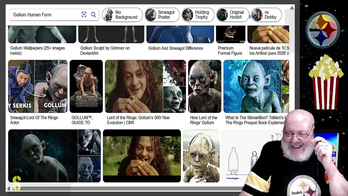
Task: Open Gollum And Smeagol Difference result
Action: [x=176, y=48]
